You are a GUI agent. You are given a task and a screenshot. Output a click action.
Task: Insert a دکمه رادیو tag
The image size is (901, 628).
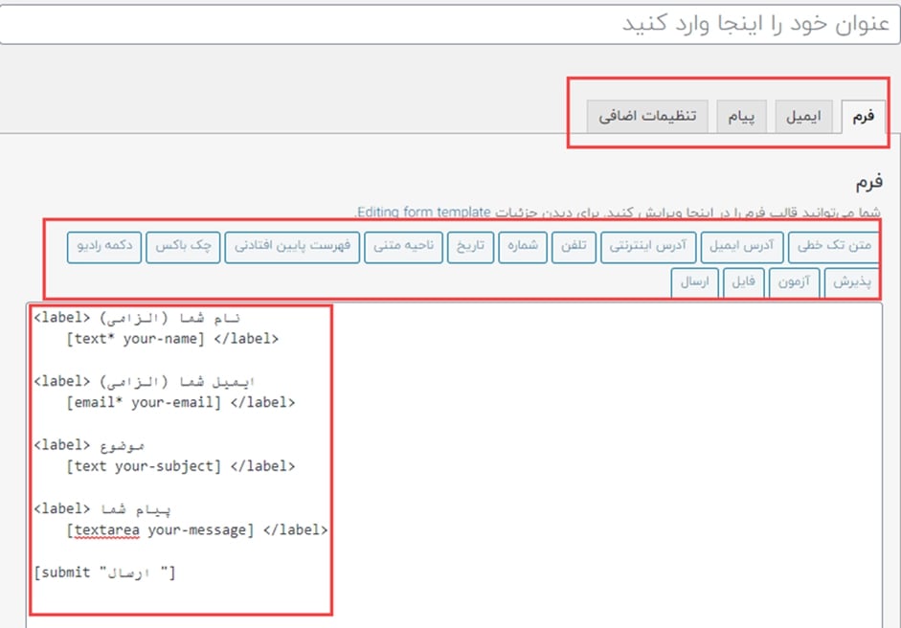(104, 247)
